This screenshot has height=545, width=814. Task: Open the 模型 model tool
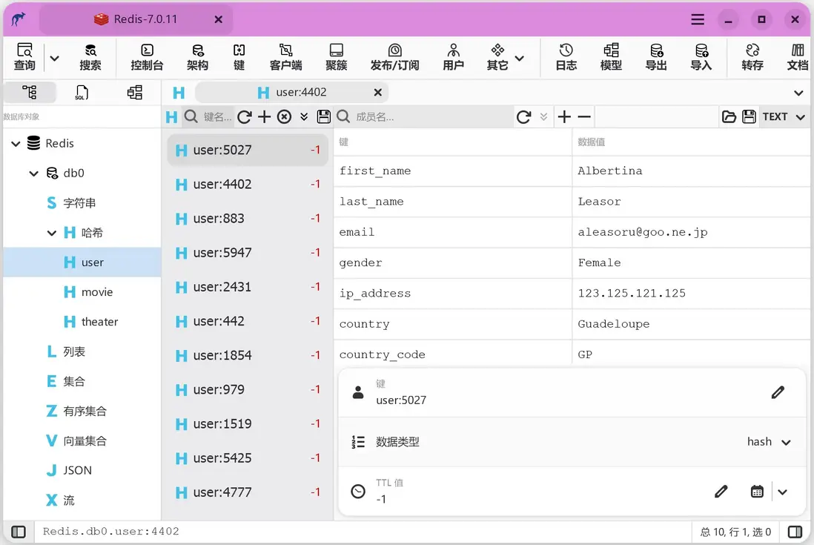(611, 57)
